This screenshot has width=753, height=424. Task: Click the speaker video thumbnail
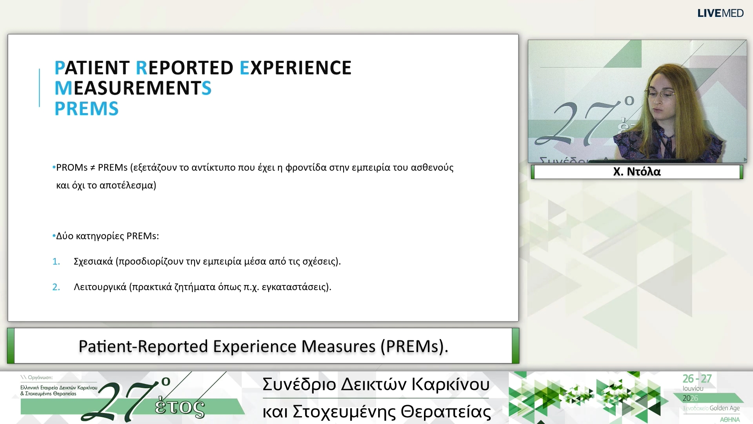(x=637, y=101)
